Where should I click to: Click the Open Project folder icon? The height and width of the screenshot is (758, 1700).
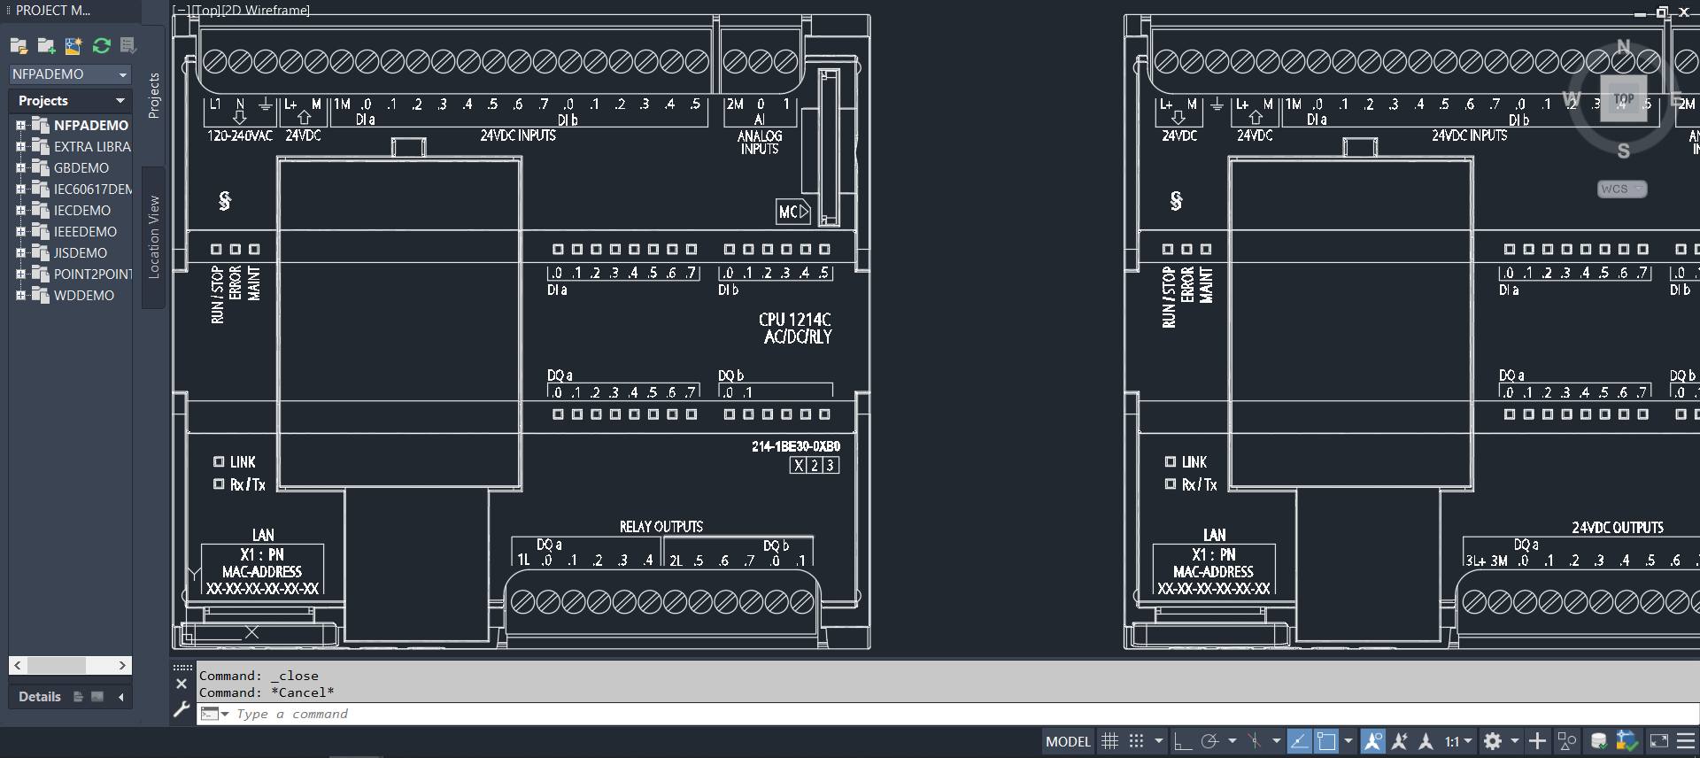[19, 46]
